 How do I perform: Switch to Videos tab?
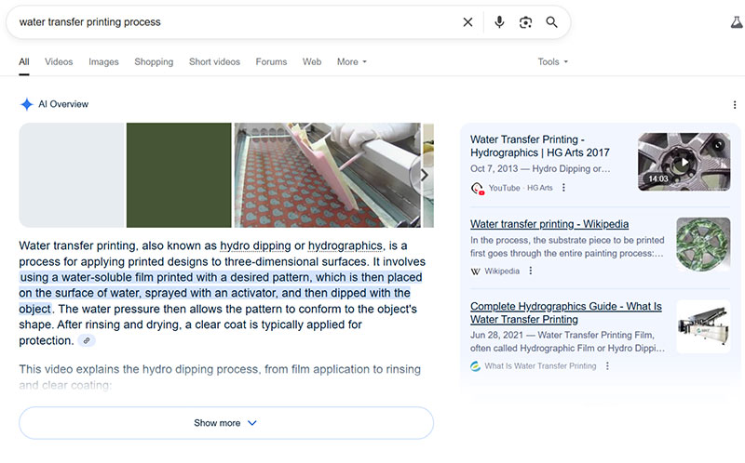59,62
